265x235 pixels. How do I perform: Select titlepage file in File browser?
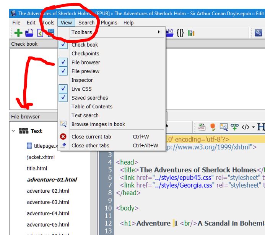pos(46,146)
